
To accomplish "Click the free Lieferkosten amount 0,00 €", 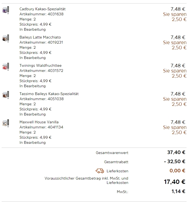I will point(177,170).
